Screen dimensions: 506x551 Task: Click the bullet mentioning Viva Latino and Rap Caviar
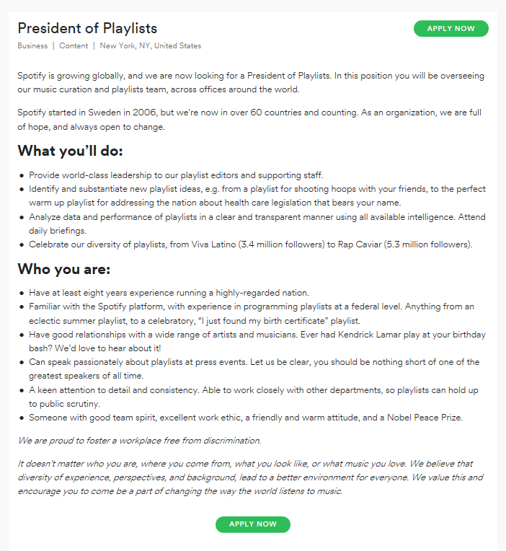coord(251,244)
